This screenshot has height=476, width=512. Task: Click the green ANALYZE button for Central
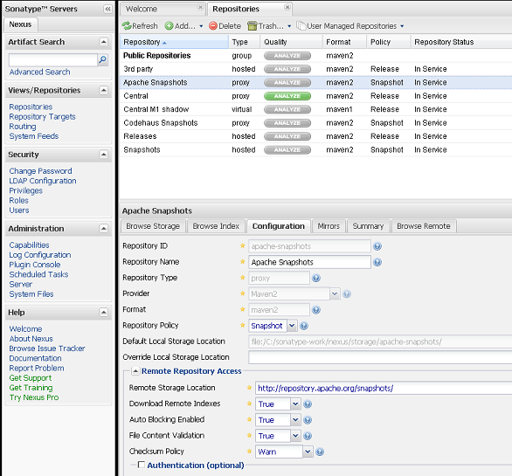(x=287, y=96)
